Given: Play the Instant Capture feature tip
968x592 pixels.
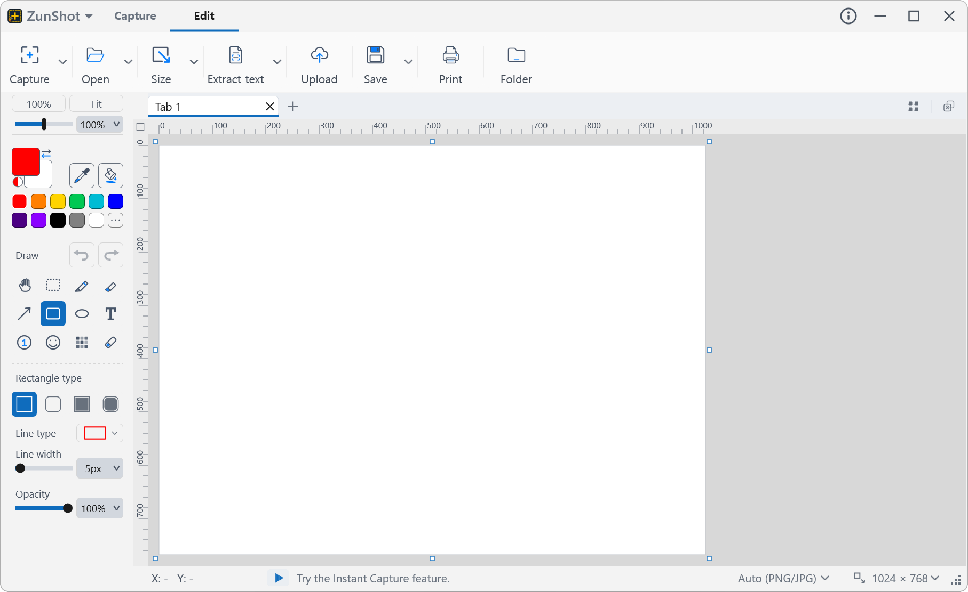Looking at the screenshot, I should 278,578.
